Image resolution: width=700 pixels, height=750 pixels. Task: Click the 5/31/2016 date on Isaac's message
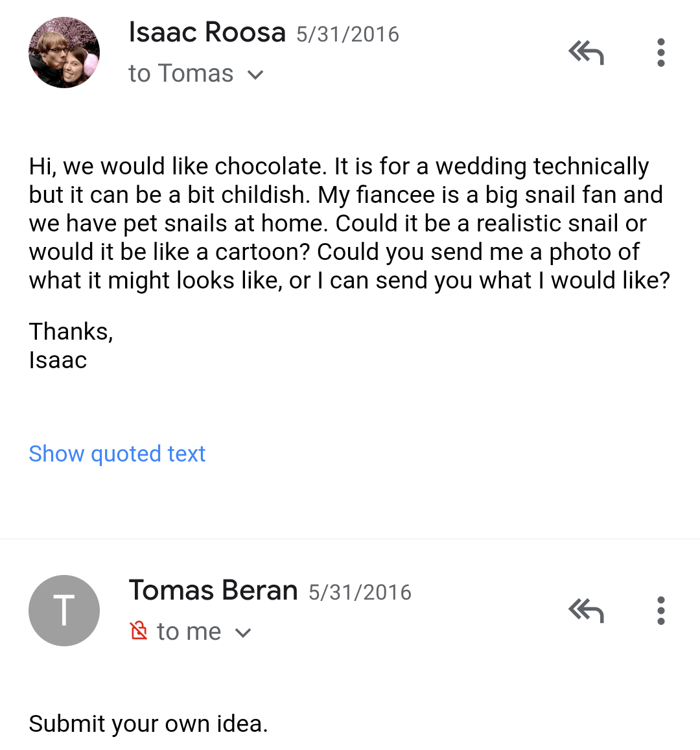pyautogui.click(x=347, y=34)
